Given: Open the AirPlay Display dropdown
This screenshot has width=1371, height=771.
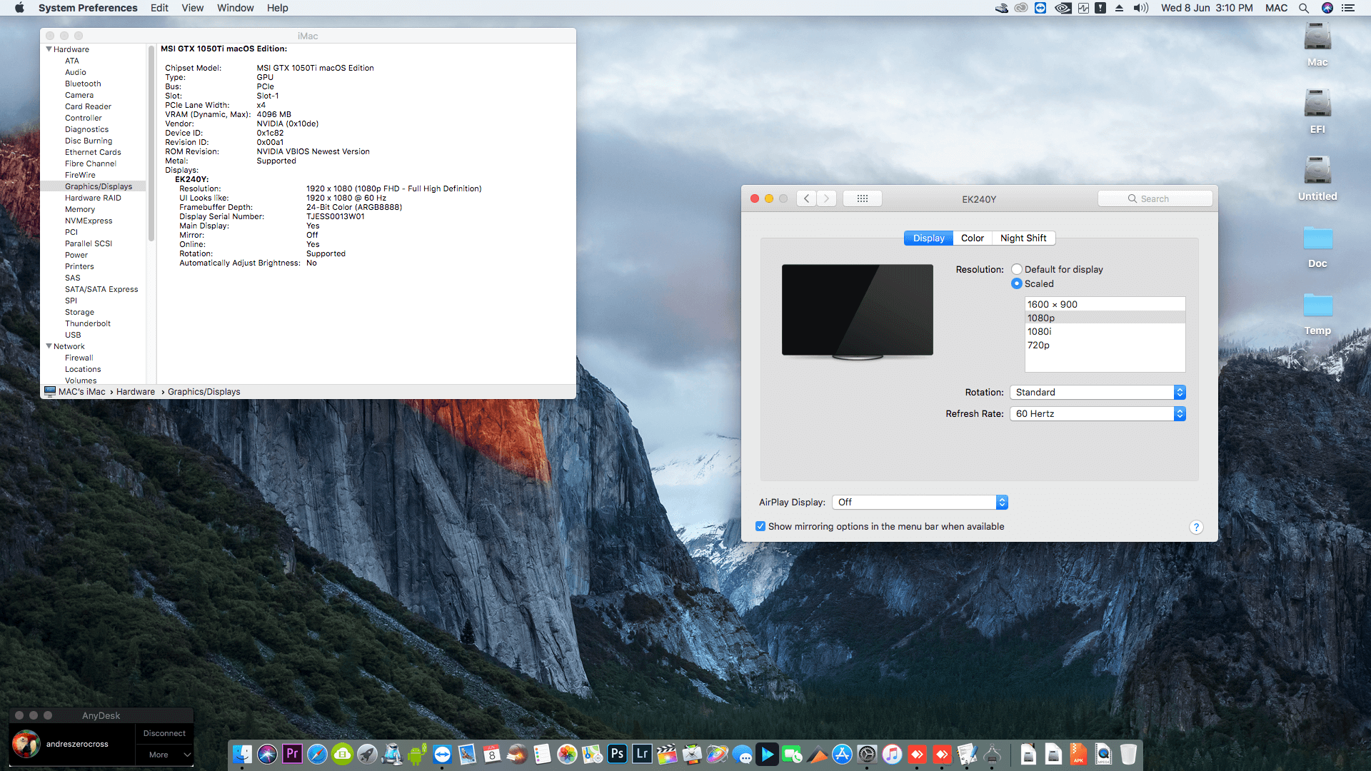Looking at the screenshot, I should 919,502.
